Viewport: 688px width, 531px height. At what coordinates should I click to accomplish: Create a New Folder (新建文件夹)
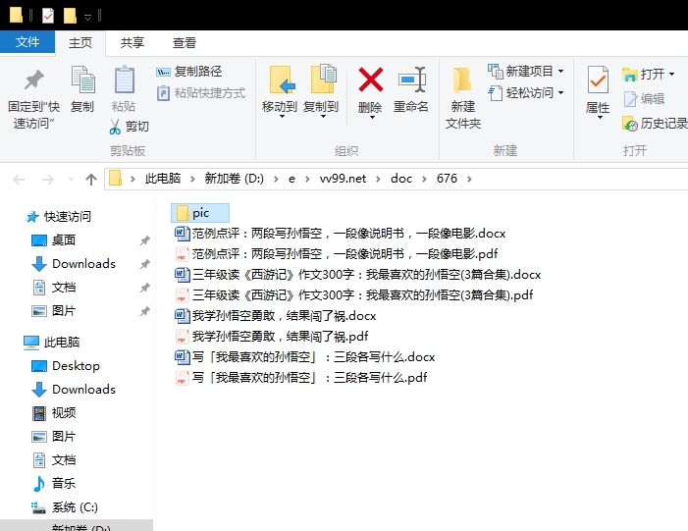click(x=463, y=97)
